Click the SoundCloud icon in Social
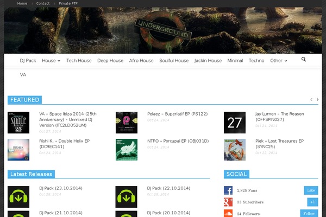This screenshot has height=217, width=326. [x=228, y=213]
